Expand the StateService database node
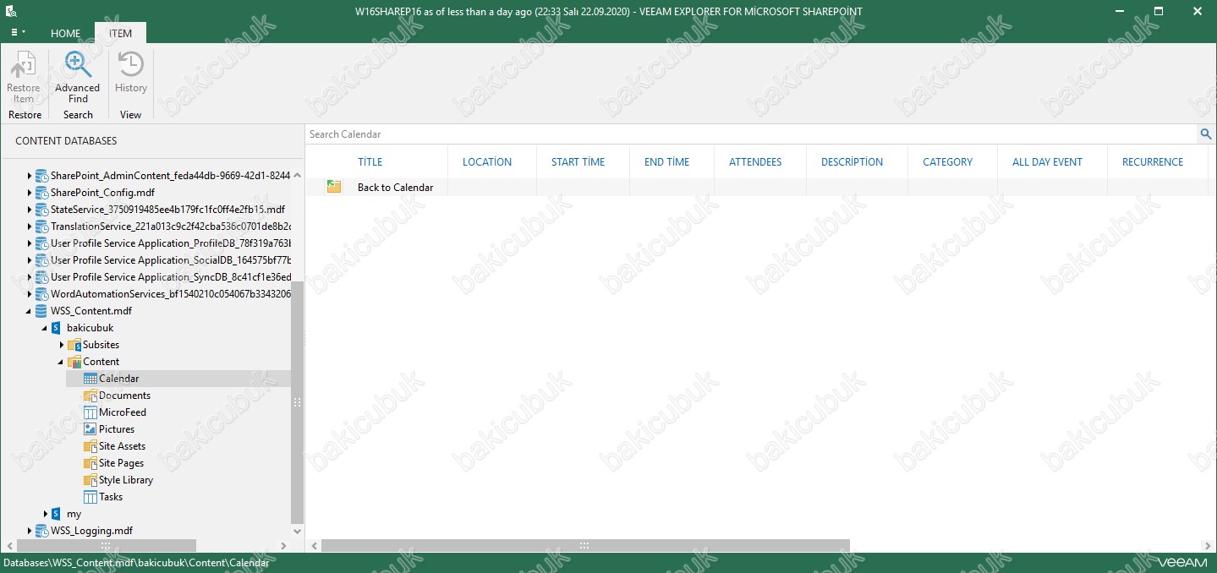 point(30,210)
